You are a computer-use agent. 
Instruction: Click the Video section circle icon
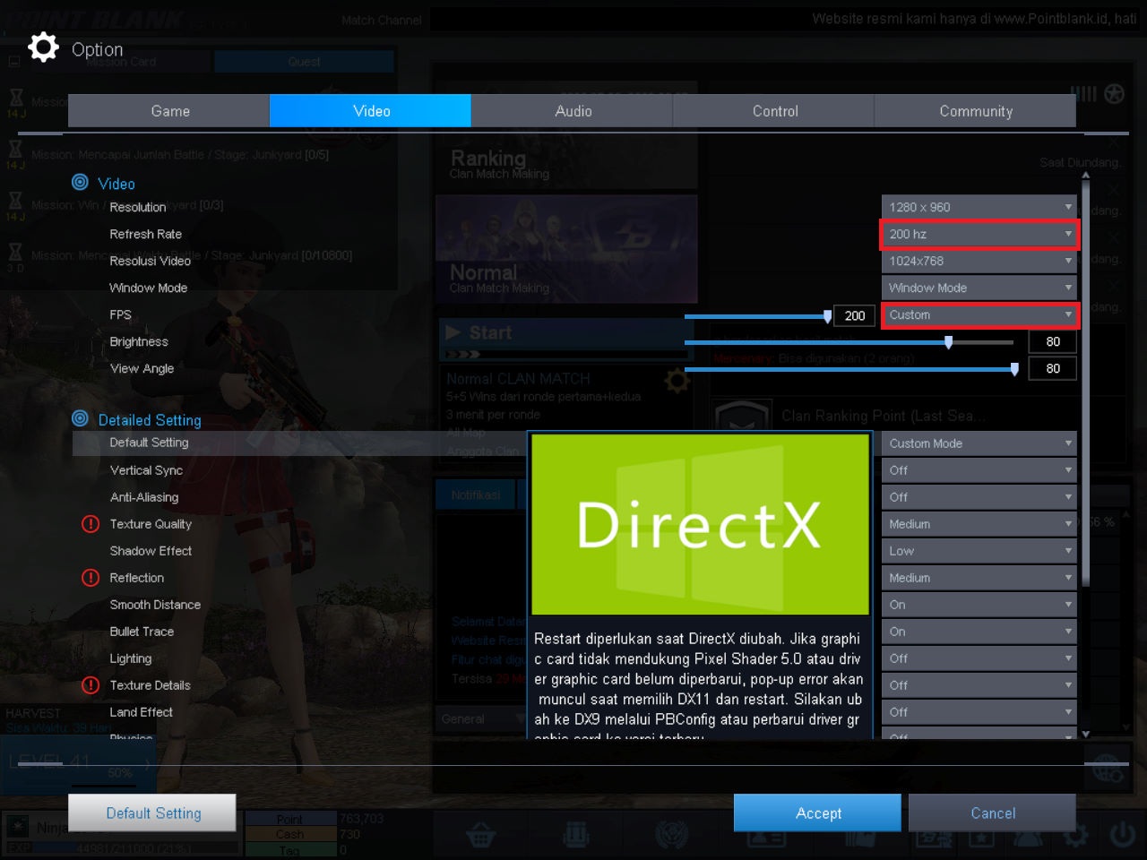[80, 183]
